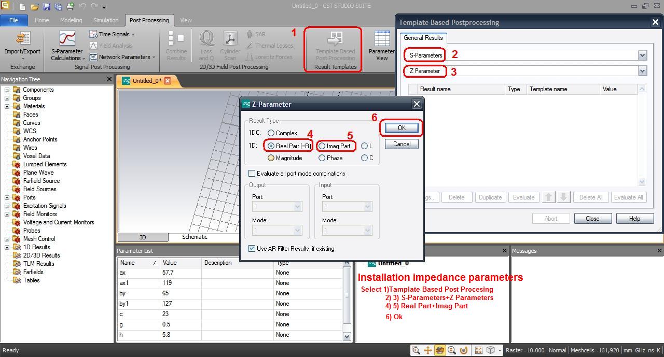The image size is (664, 357).
Task: Click the Meshcells=161,920 status entry
Action: [594, 350]
